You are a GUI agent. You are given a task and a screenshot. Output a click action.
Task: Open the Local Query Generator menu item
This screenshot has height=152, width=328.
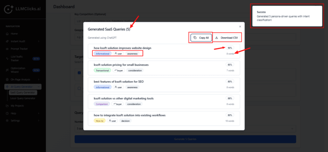tap(22, 98)
